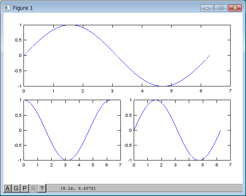Click the -0.5 label of bottom-left plot
The width and height of the screenshot is (246, 196).
pos(18,145)
